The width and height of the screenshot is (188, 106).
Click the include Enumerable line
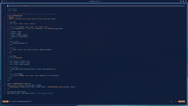[16, 58]
